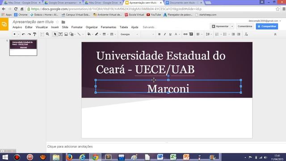This screenshot has height=161, width=286.
Task: Open the Slide menu
Action: (x=65, y=27)
